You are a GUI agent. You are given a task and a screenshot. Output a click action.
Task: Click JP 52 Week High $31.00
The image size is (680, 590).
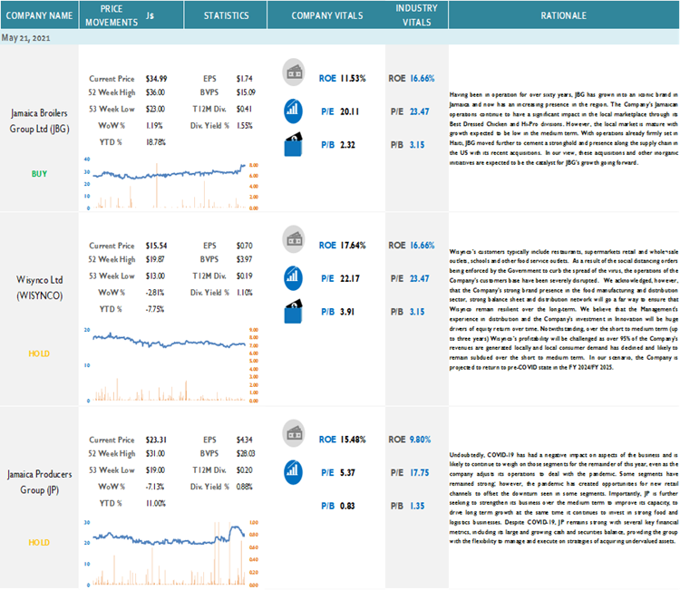click(155, 453)
